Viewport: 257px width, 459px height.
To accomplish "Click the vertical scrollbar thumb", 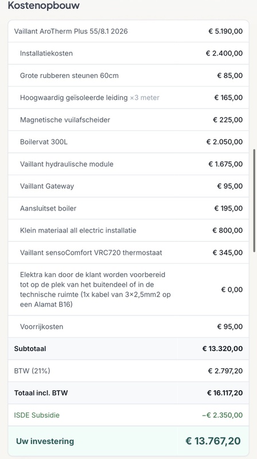I will pyautogui.click(x=255, y=200).
